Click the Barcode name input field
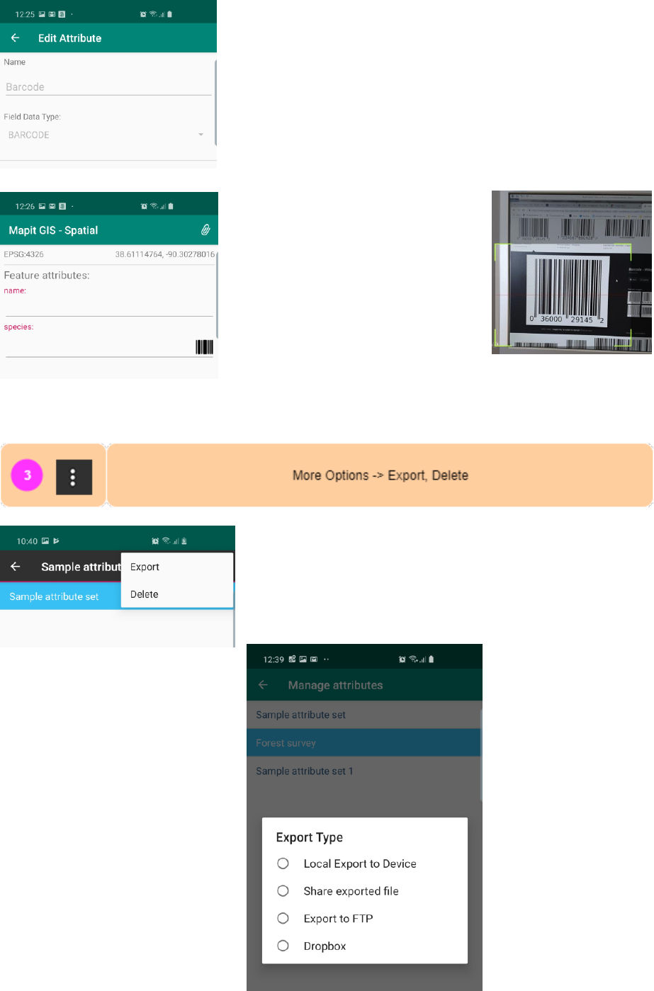Image resolution: width=654 pixels, height=991 pixels. [108, 87]
